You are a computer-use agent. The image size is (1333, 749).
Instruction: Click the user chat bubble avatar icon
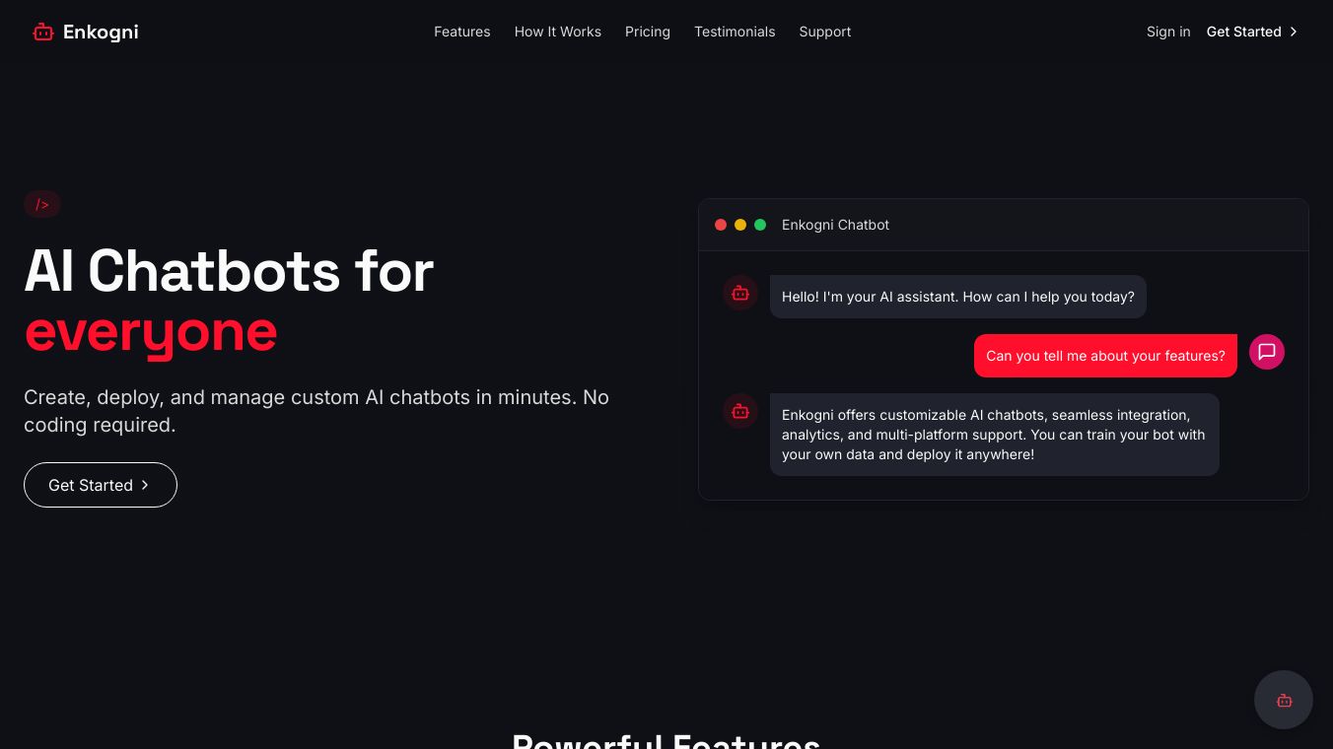click(1267, 352)
